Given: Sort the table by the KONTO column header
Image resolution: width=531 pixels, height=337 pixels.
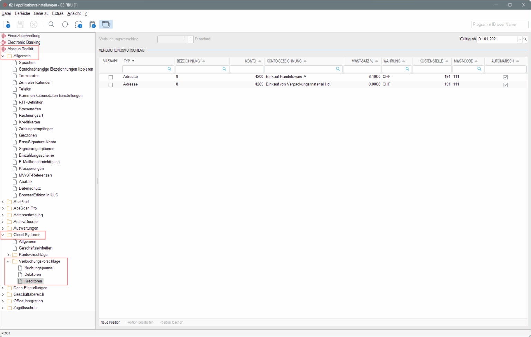Looking at the screenshot, I should coord(252,61).
